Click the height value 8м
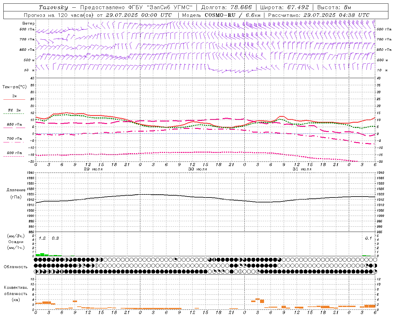The height and width of the screenshot is (315, 393). (x=347, y=7)
